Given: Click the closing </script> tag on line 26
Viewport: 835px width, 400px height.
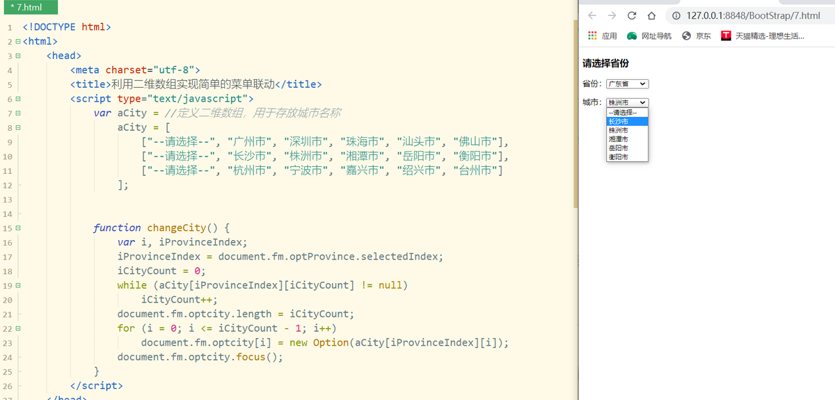Looking at the screenshot, I should pos(96,385).
